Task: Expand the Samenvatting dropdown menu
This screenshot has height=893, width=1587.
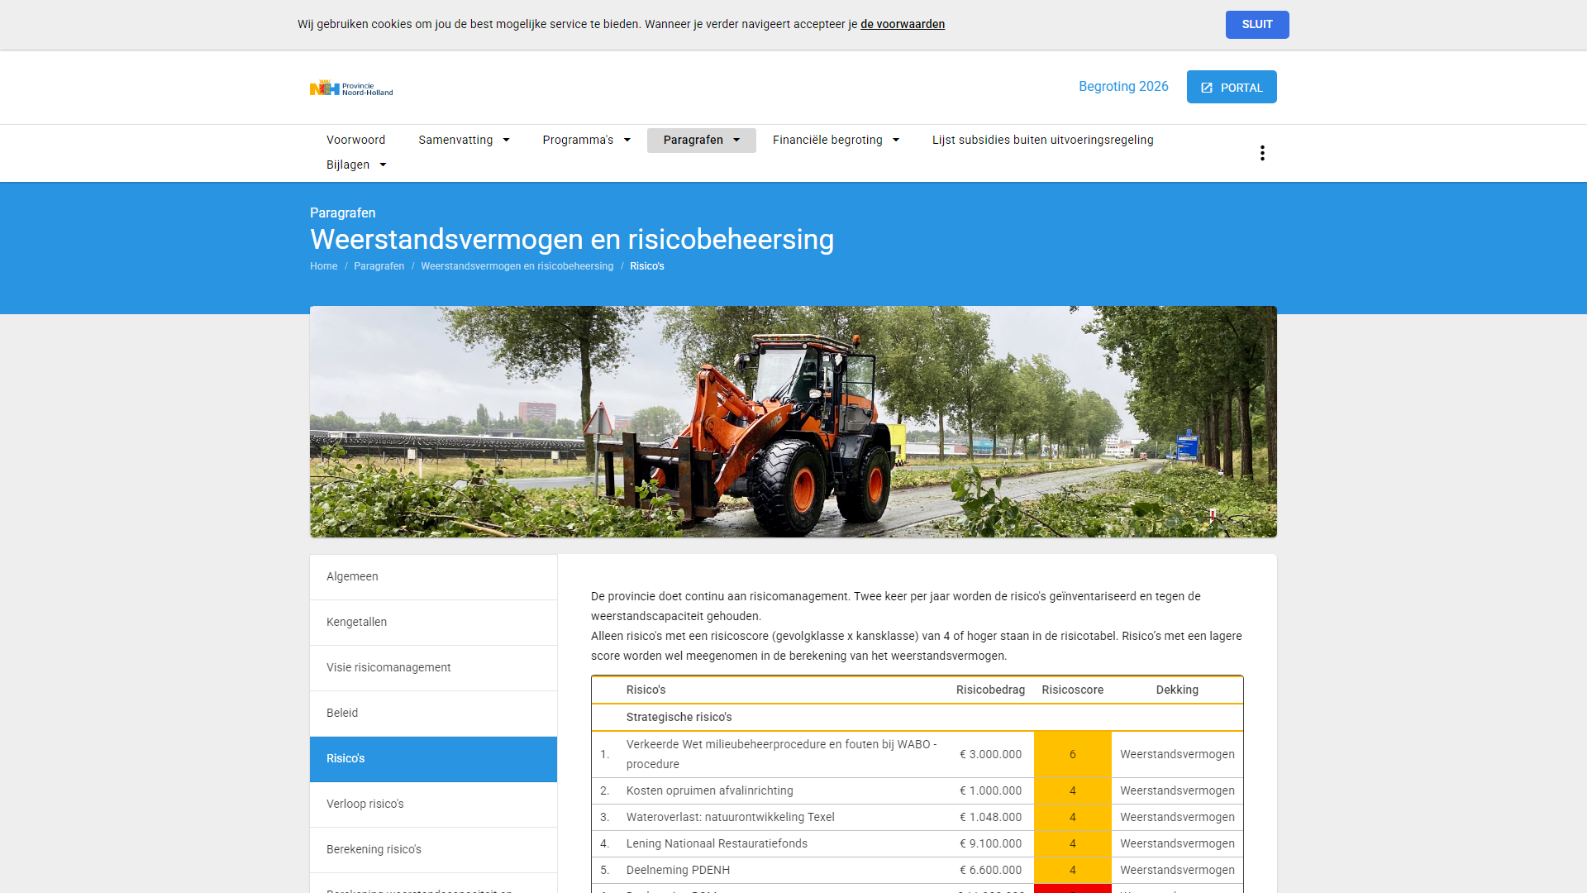Action: (464, 141)
